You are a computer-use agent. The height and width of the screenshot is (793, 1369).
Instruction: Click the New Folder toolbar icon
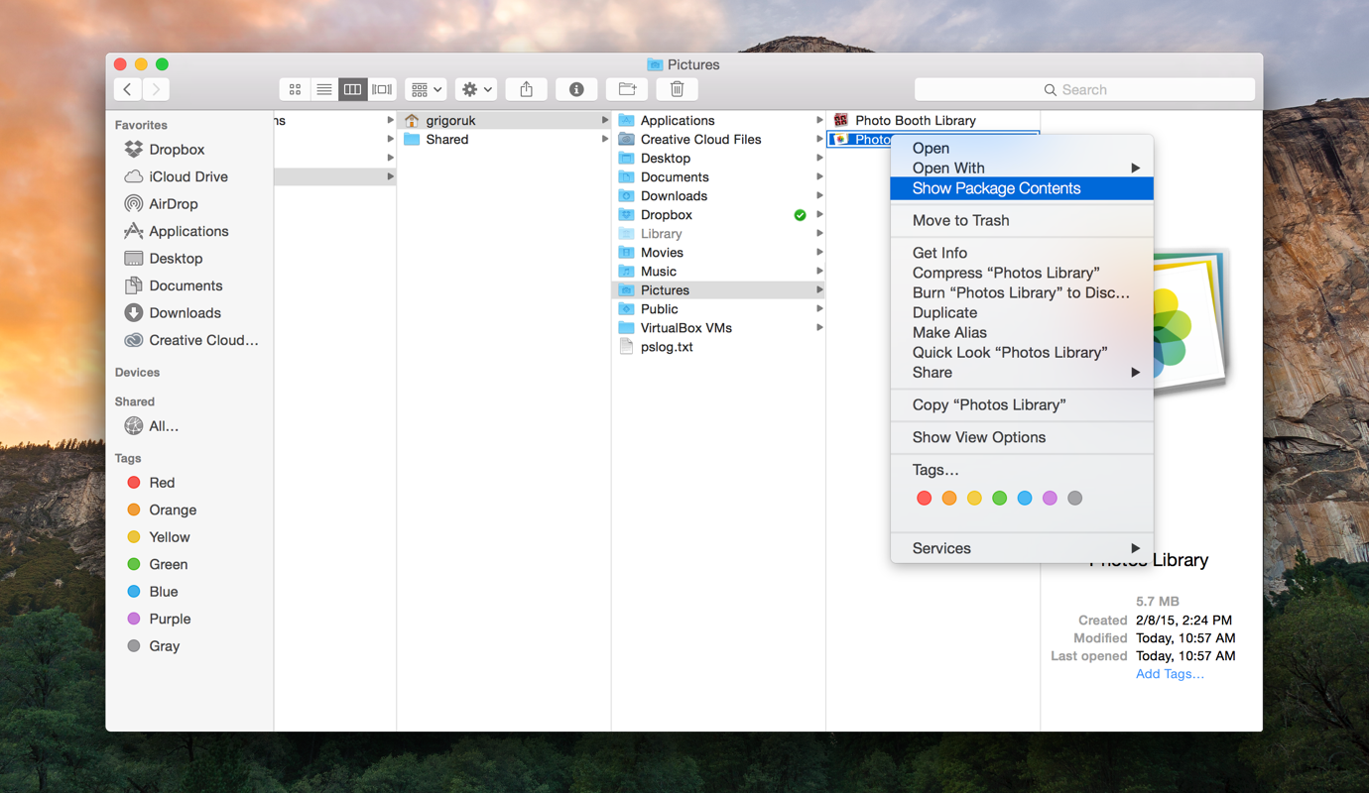tap(627, 89)
